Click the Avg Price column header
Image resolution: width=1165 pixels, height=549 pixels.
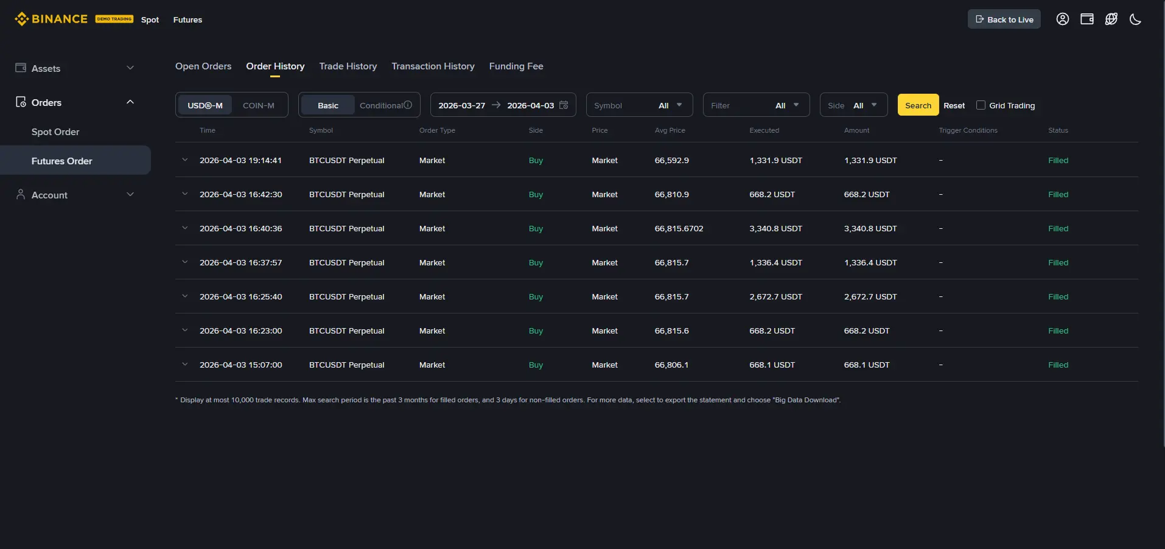pos(670,130)
